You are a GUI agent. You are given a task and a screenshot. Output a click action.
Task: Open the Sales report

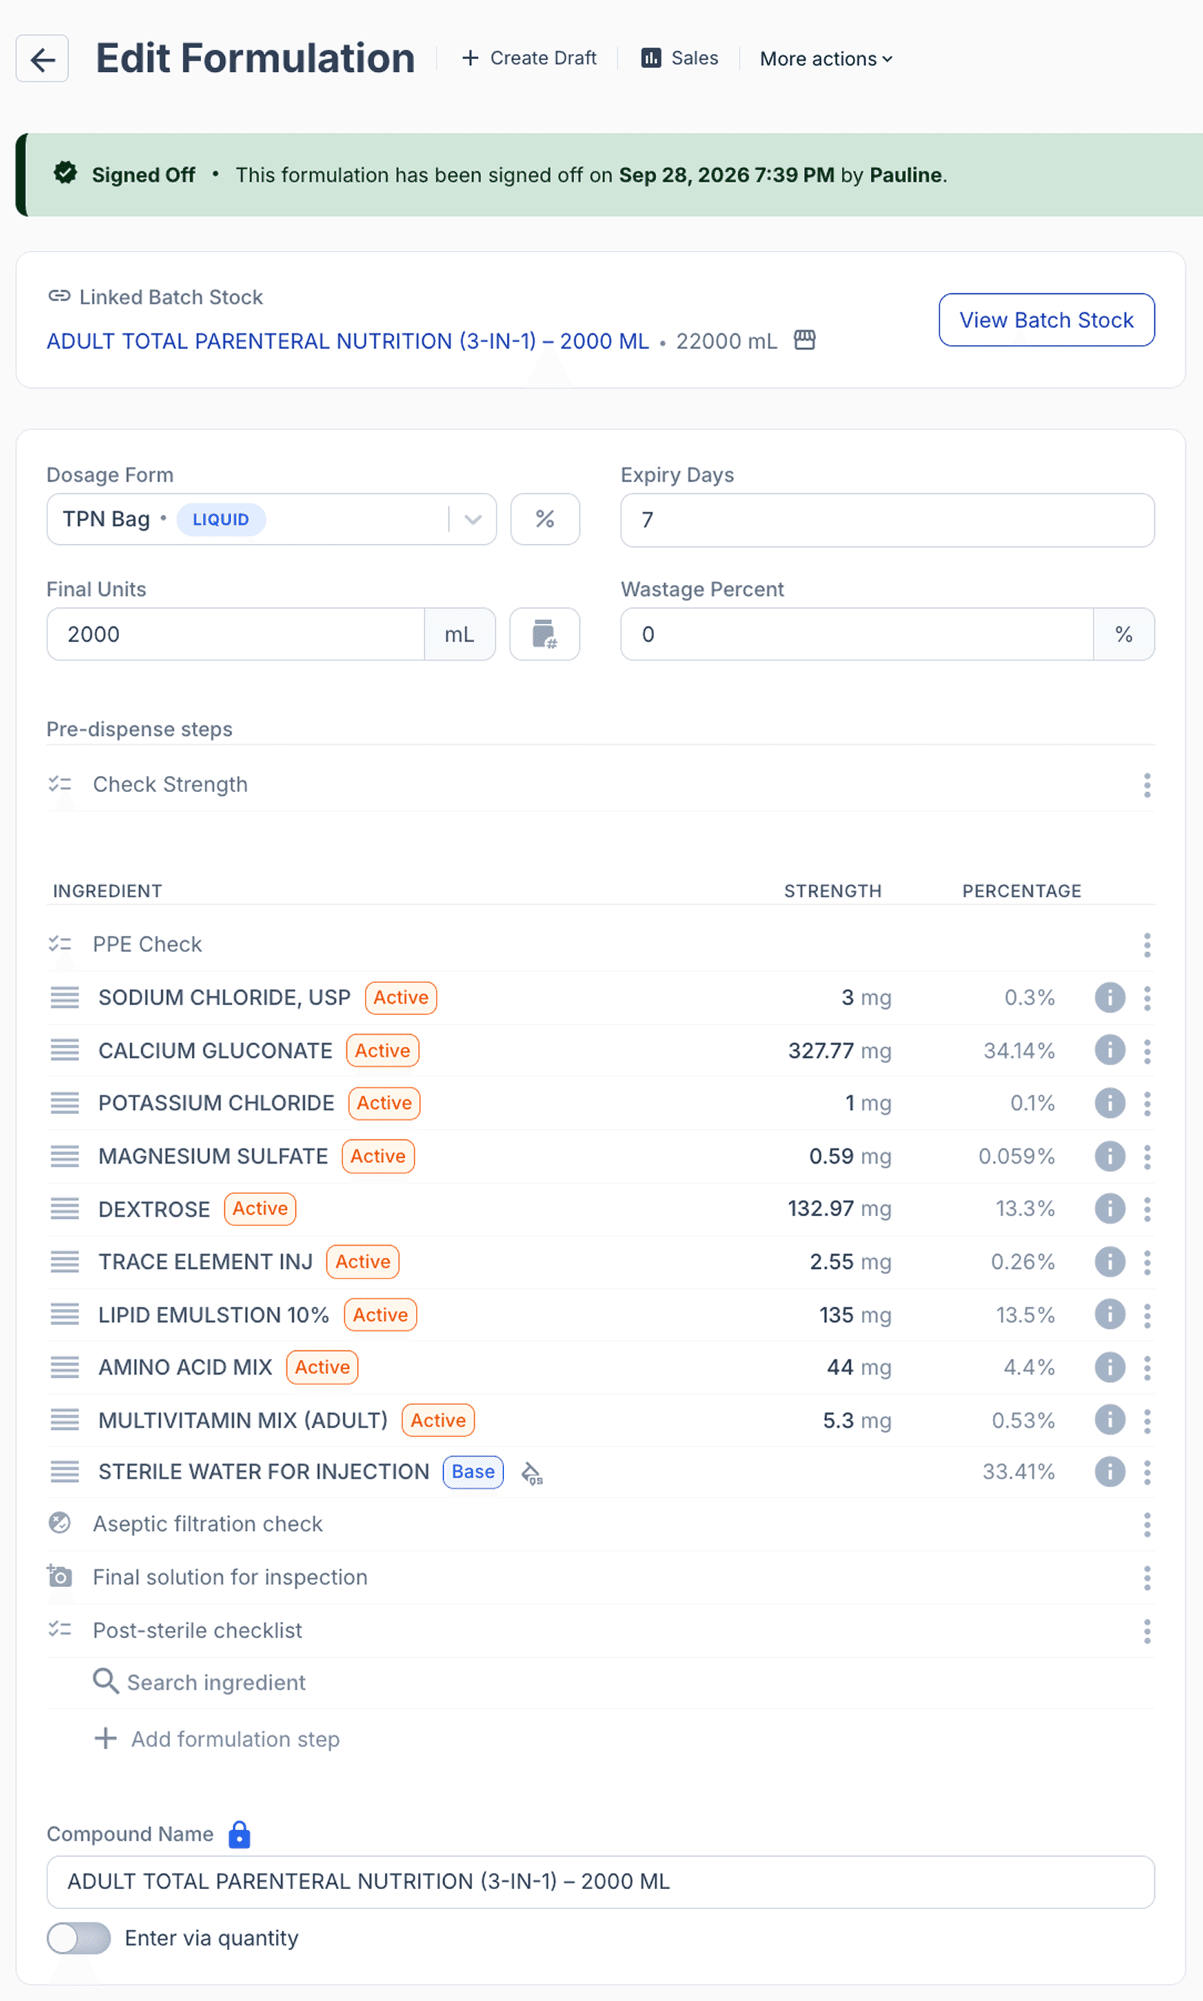[x=679, y=58]
